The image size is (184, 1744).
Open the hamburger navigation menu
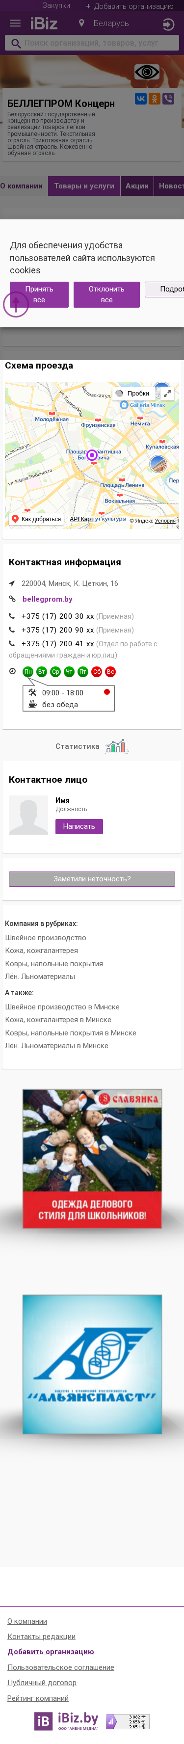click(15, 23)
